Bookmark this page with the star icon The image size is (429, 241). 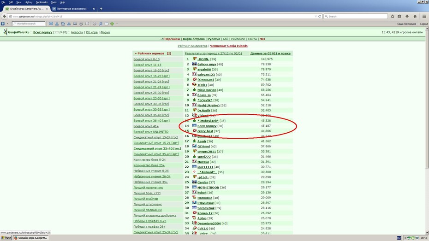(x=393, y=17)
